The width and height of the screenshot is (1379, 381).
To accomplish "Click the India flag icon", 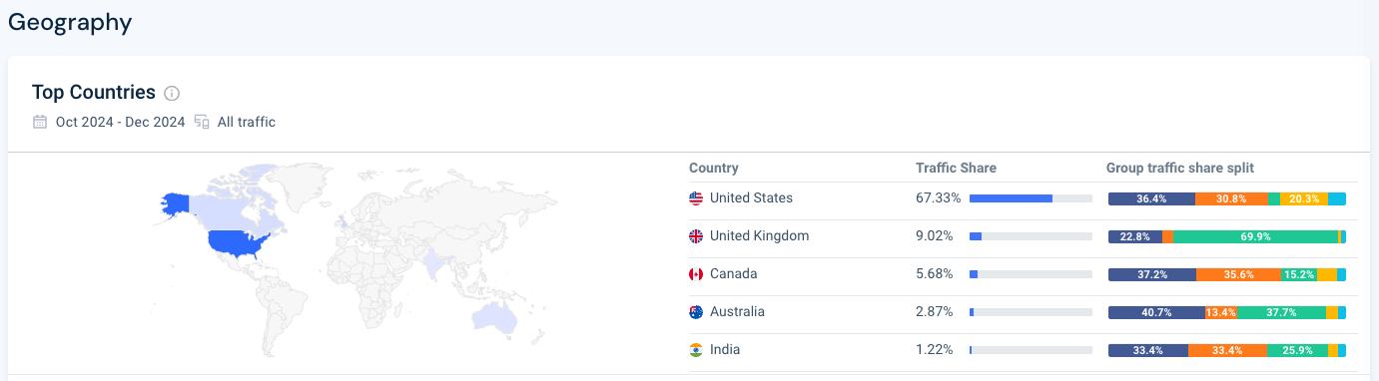I will tap(696, 350).
